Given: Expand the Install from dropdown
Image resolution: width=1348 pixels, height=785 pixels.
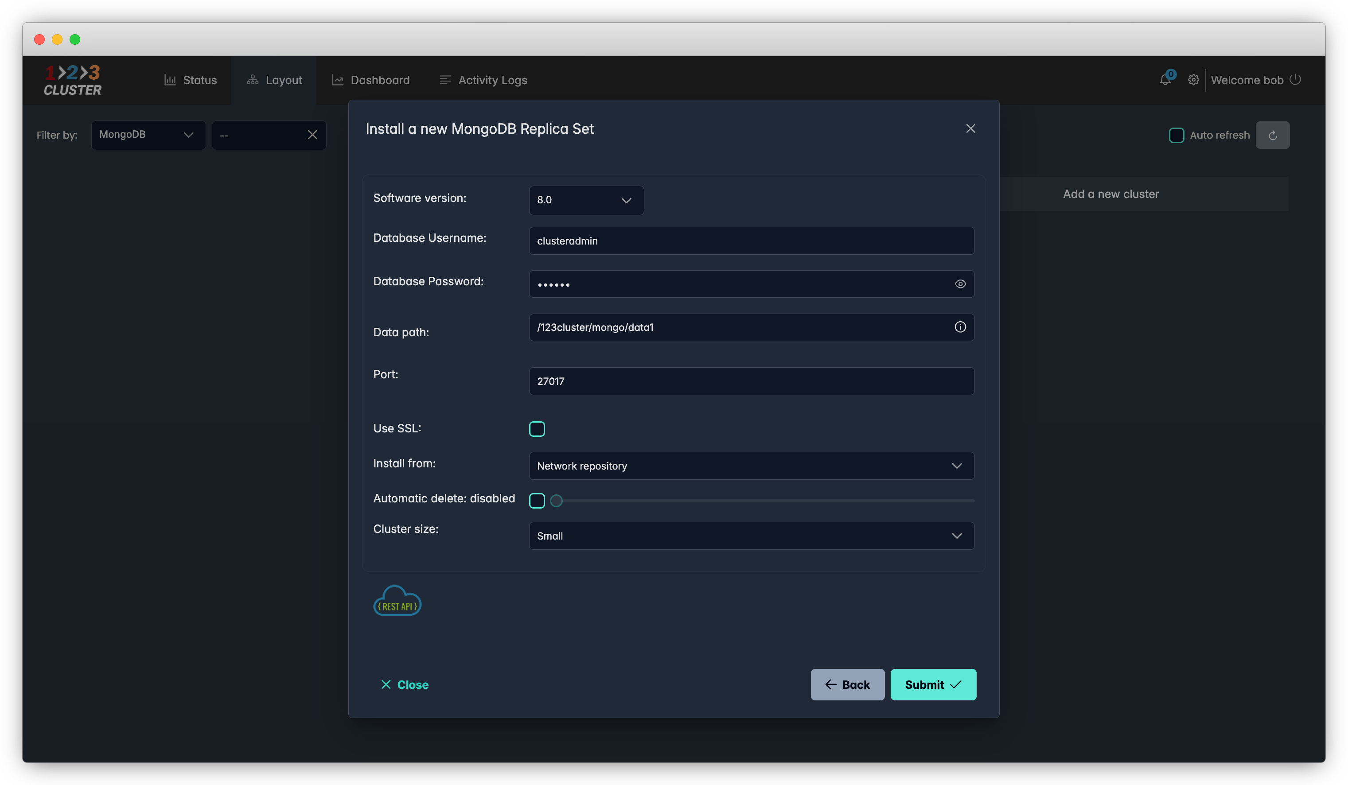Looking at the screenshot, I should point(751,466).
